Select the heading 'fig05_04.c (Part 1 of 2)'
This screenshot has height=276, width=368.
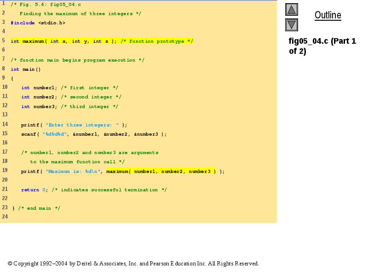tap(322, 46)
